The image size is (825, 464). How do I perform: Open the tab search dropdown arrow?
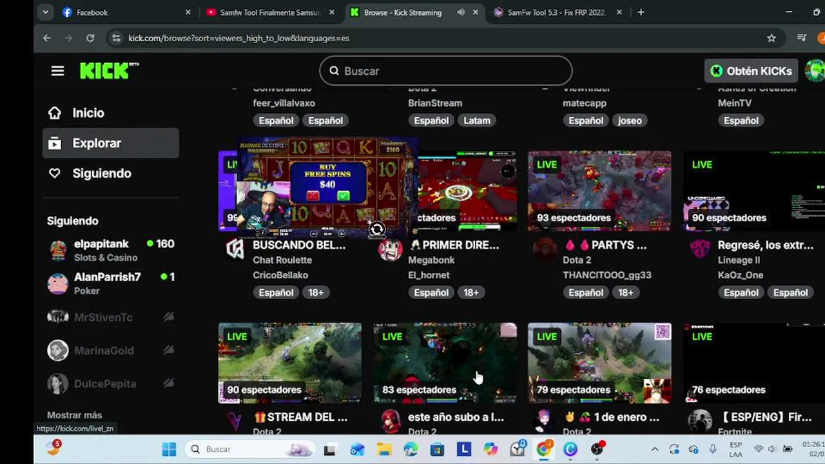(44, 12)
